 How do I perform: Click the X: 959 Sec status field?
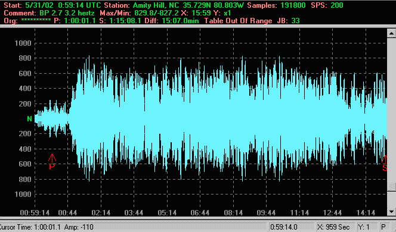click(x=333, y=227)
